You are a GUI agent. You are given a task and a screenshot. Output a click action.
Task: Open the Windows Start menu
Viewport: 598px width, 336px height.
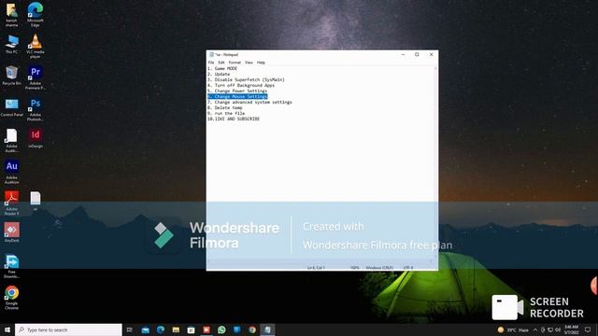point(7,329)
